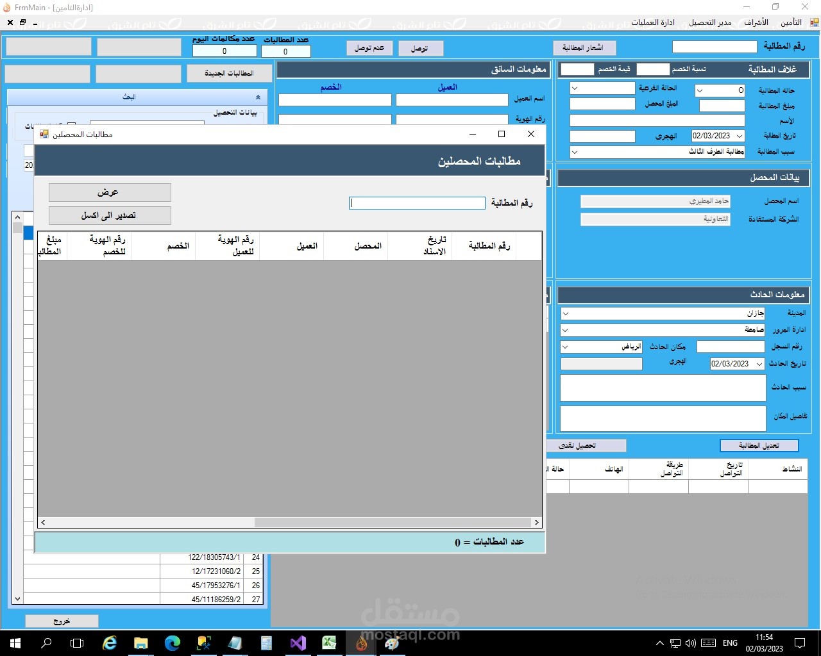The height and width of the screenshot is (656, 821).
Task: Open the تاريخ الحادث date picker
Action: click(x=759, y=364)
